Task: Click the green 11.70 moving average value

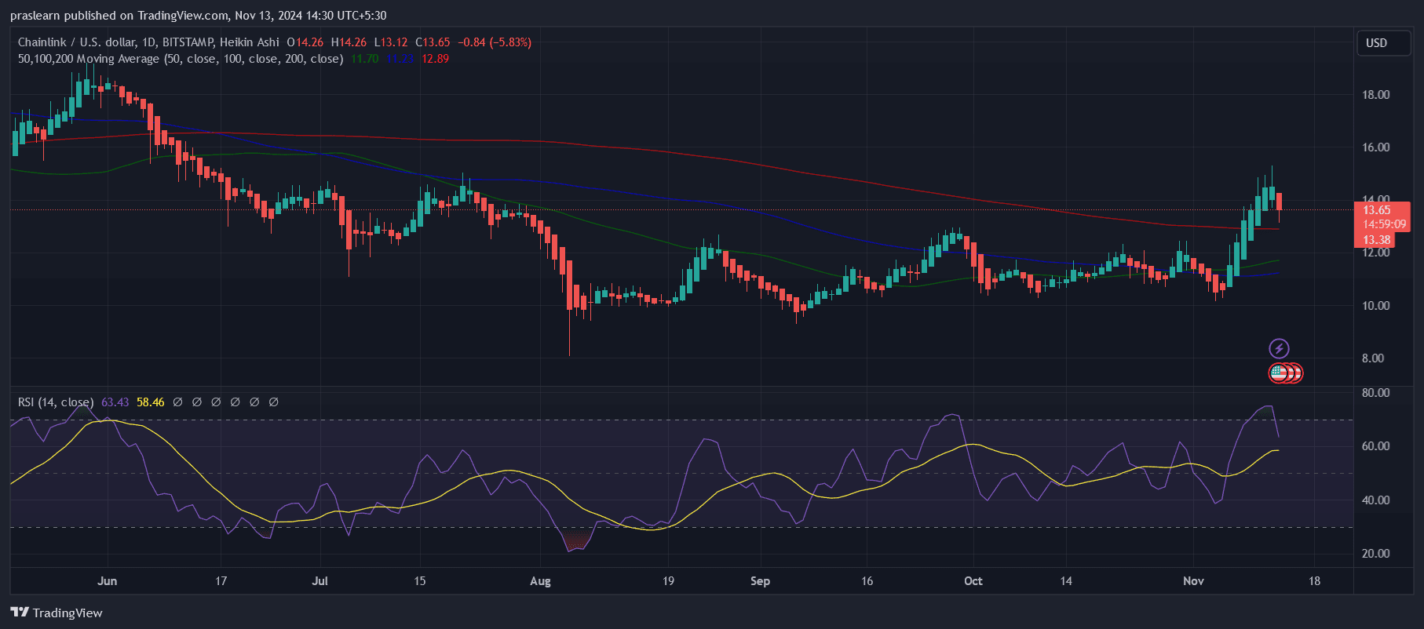Action: pyautogui.click(x=364, y=59)
